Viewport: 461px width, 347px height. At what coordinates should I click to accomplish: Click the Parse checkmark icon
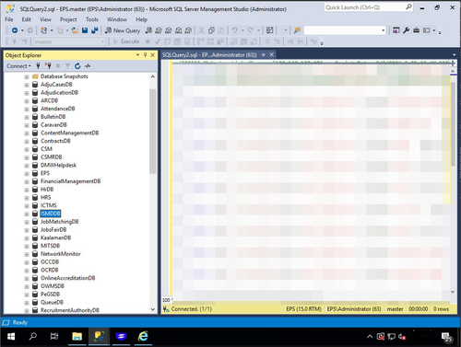158,41
